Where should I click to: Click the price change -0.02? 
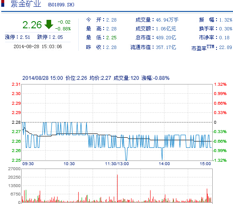pos(64,22)
